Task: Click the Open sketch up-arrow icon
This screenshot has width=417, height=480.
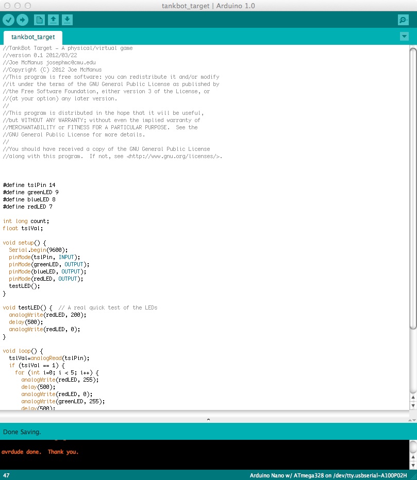Action: point(53,20)
